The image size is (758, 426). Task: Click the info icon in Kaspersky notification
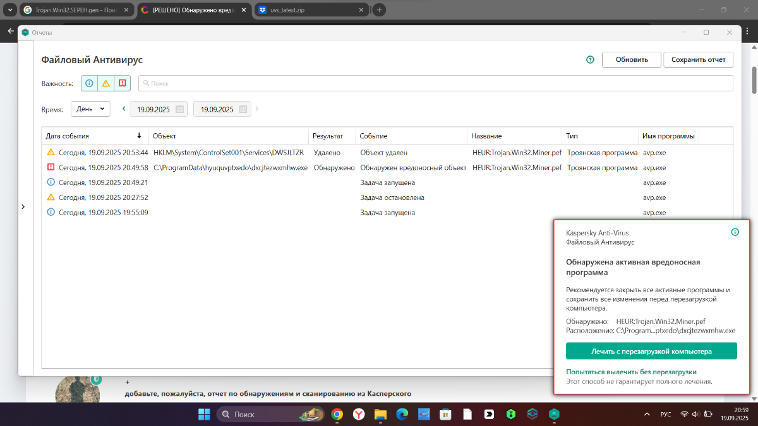(735, 232)
